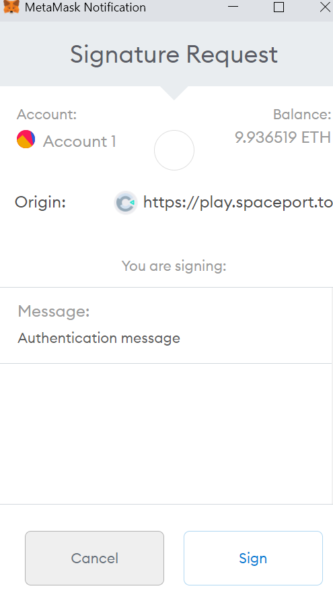Click the Signature Request heading
333x605 pixels.
[174, 55]
